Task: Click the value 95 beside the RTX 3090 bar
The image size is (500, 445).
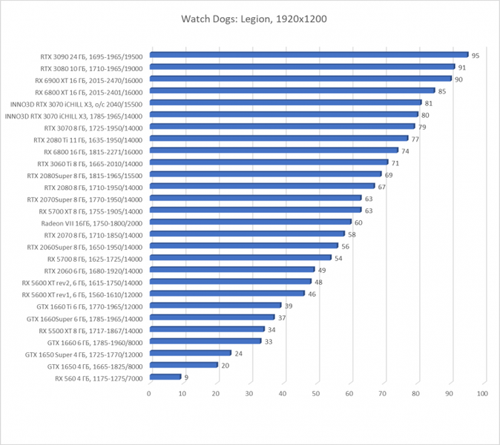Action: (x=476, y=56)
